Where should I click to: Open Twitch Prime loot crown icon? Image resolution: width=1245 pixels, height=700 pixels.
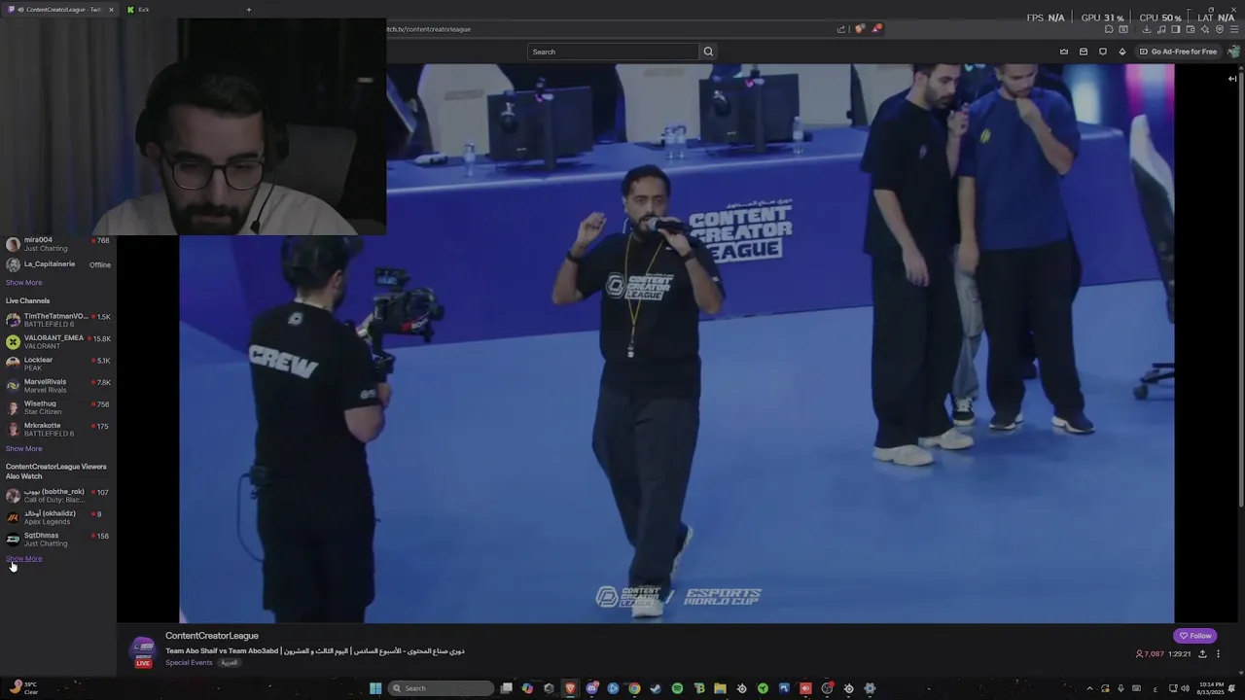click(1064, 52)
